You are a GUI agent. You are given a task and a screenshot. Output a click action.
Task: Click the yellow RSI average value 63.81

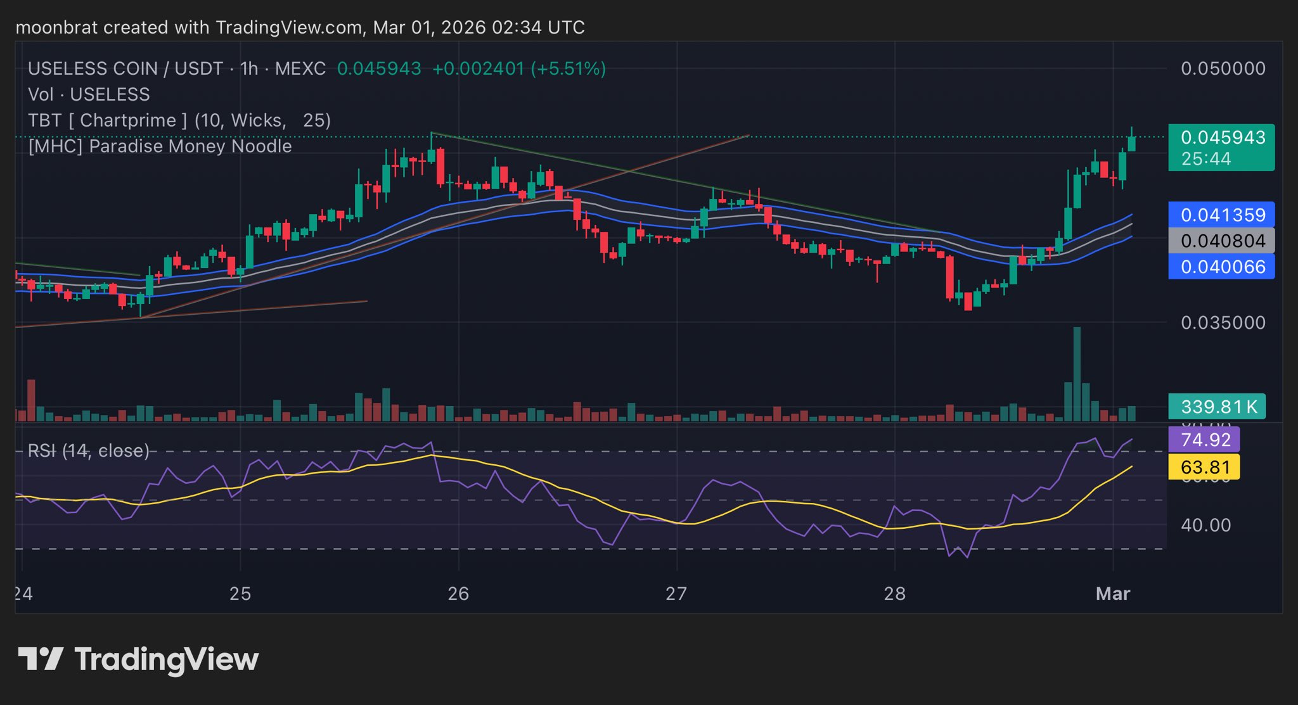click(1204, 467)
